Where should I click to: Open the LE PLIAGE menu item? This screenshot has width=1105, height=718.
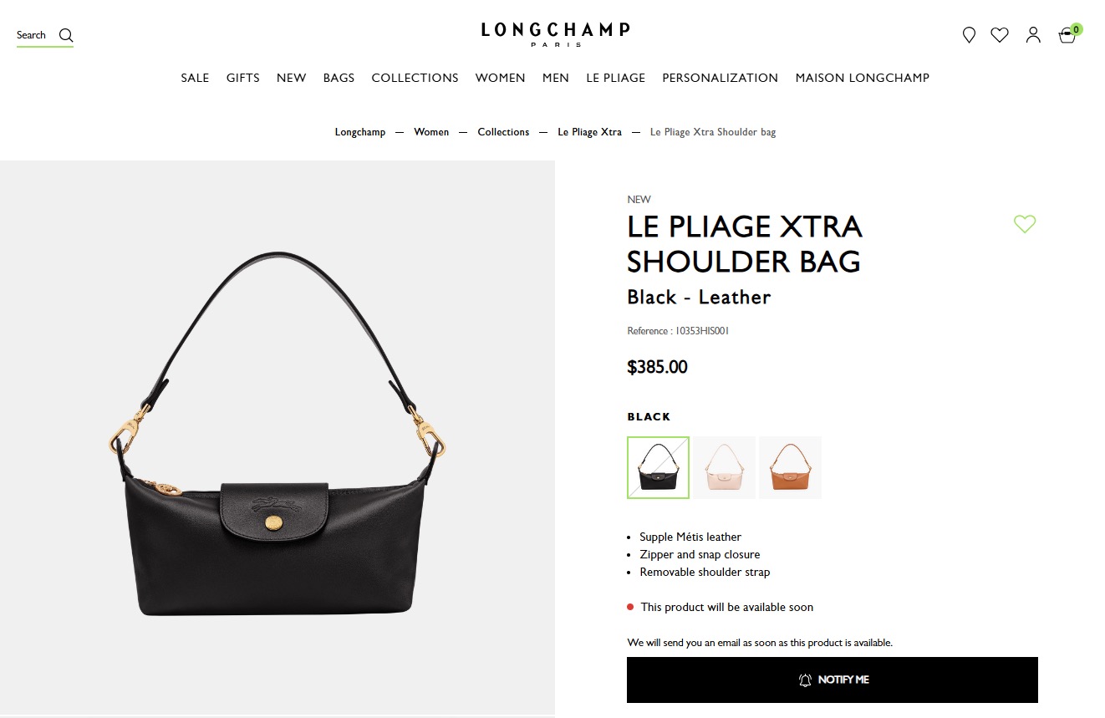coord(615,78)
